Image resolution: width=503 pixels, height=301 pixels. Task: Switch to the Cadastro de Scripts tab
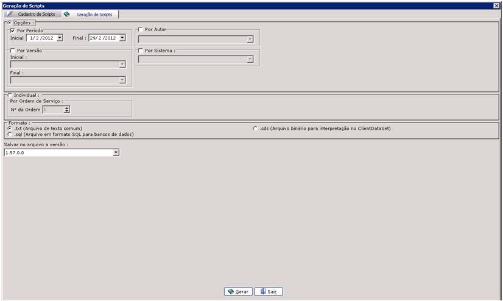tap(36, 14)
